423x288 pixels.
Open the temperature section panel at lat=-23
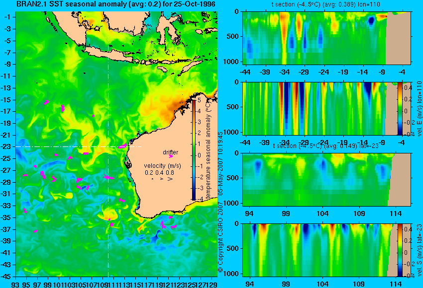(326, 180)
